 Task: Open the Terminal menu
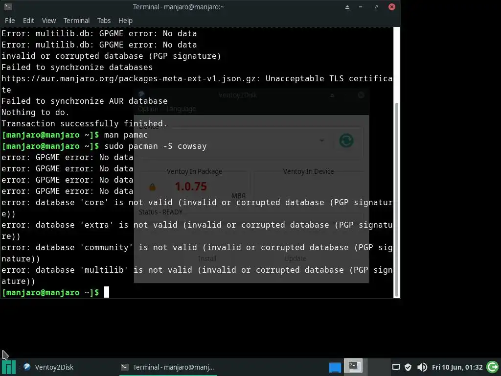pos(76,21)
